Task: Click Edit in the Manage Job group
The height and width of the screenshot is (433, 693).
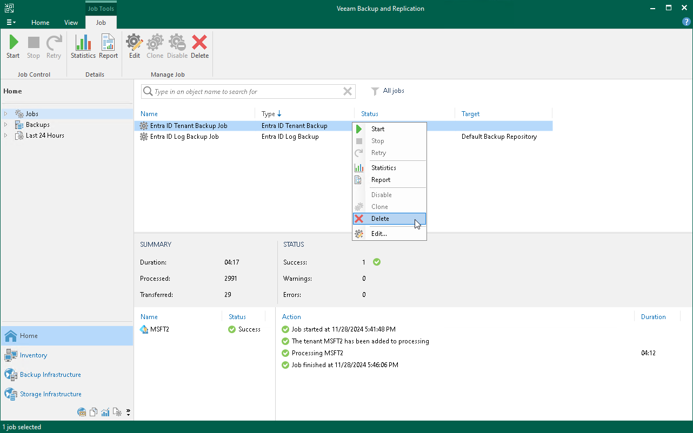Action: pyautogui.click(x=135, y=47)
